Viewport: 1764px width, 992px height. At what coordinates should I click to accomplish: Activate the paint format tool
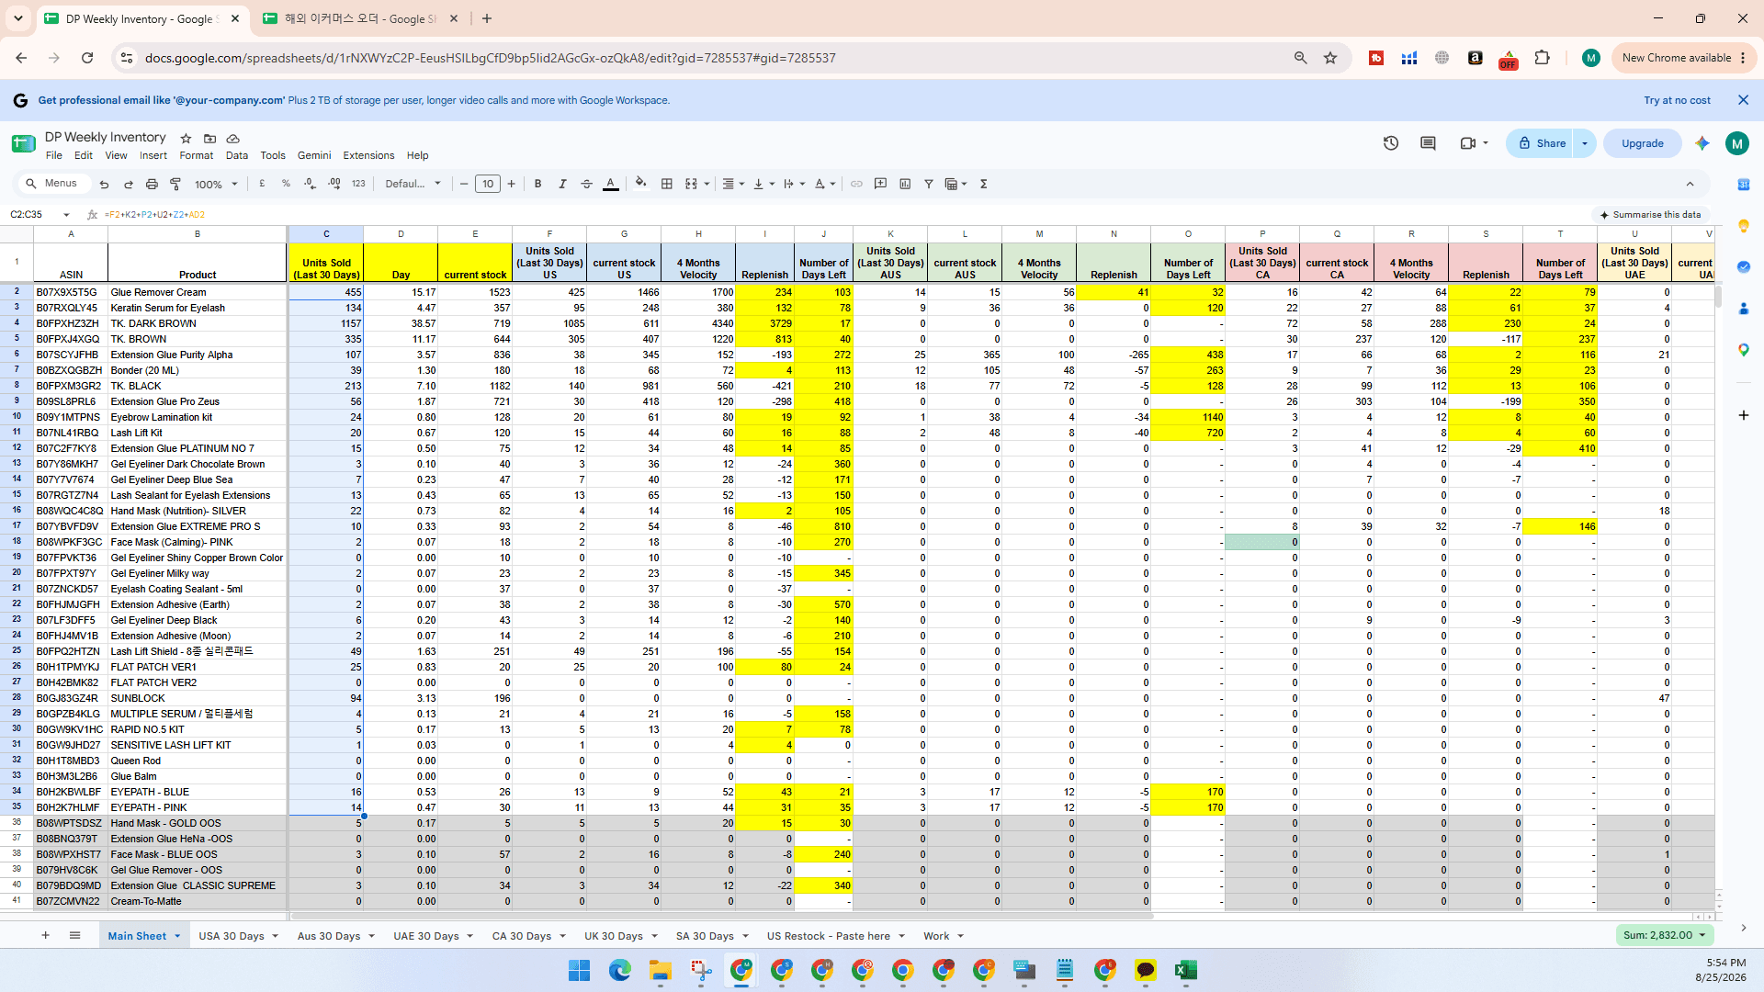(x=175, y=184)
